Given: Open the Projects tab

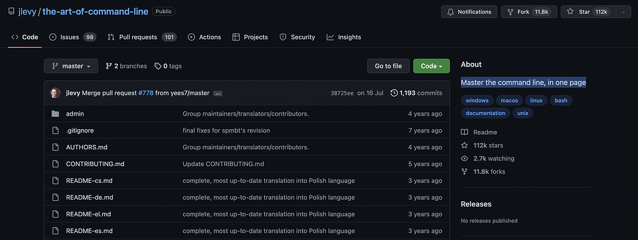Looking at the screenshot, I should coord(250,37).
